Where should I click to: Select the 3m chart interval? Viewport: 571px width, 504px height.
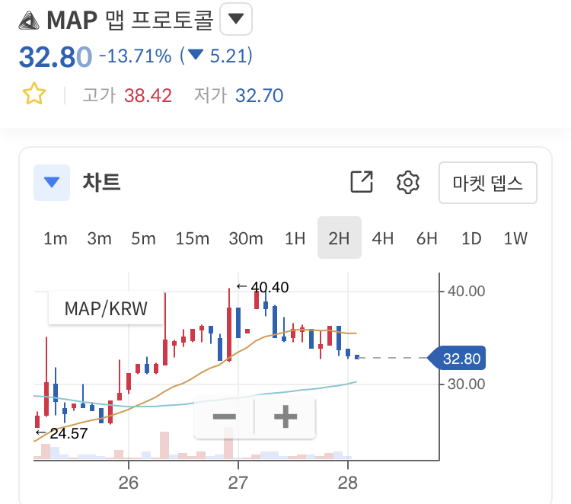(x=99, y=238)
